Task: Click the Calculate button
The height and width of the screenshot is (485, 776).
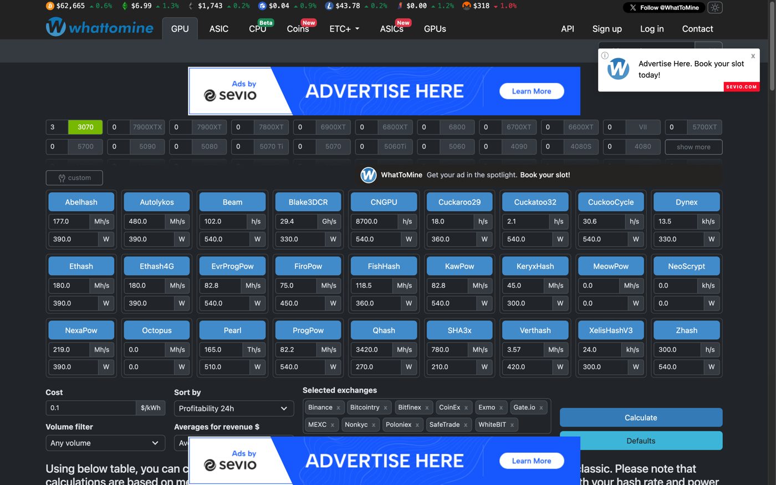Action: point(641,418)
